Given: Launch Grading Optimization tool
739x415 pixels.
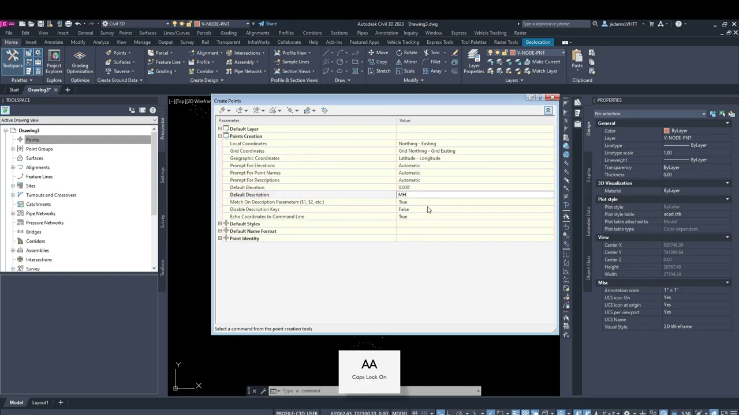Looking at the screenshot, I should pyautogui.click(x=80, y=62).
